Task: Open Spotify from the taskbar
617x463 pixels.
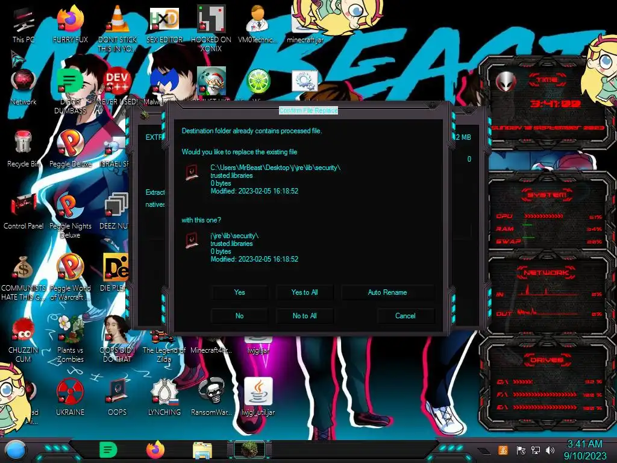Action: point(108,450)
